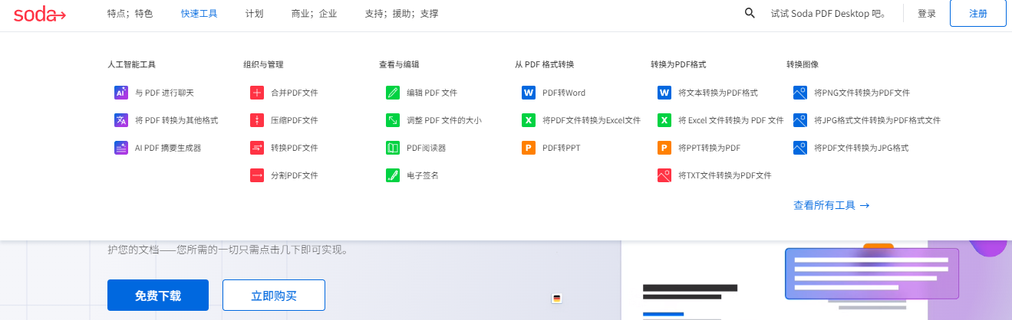
Task: Expand the 支持；援助；支撑 navigation menu
Action: pos(401,14)
